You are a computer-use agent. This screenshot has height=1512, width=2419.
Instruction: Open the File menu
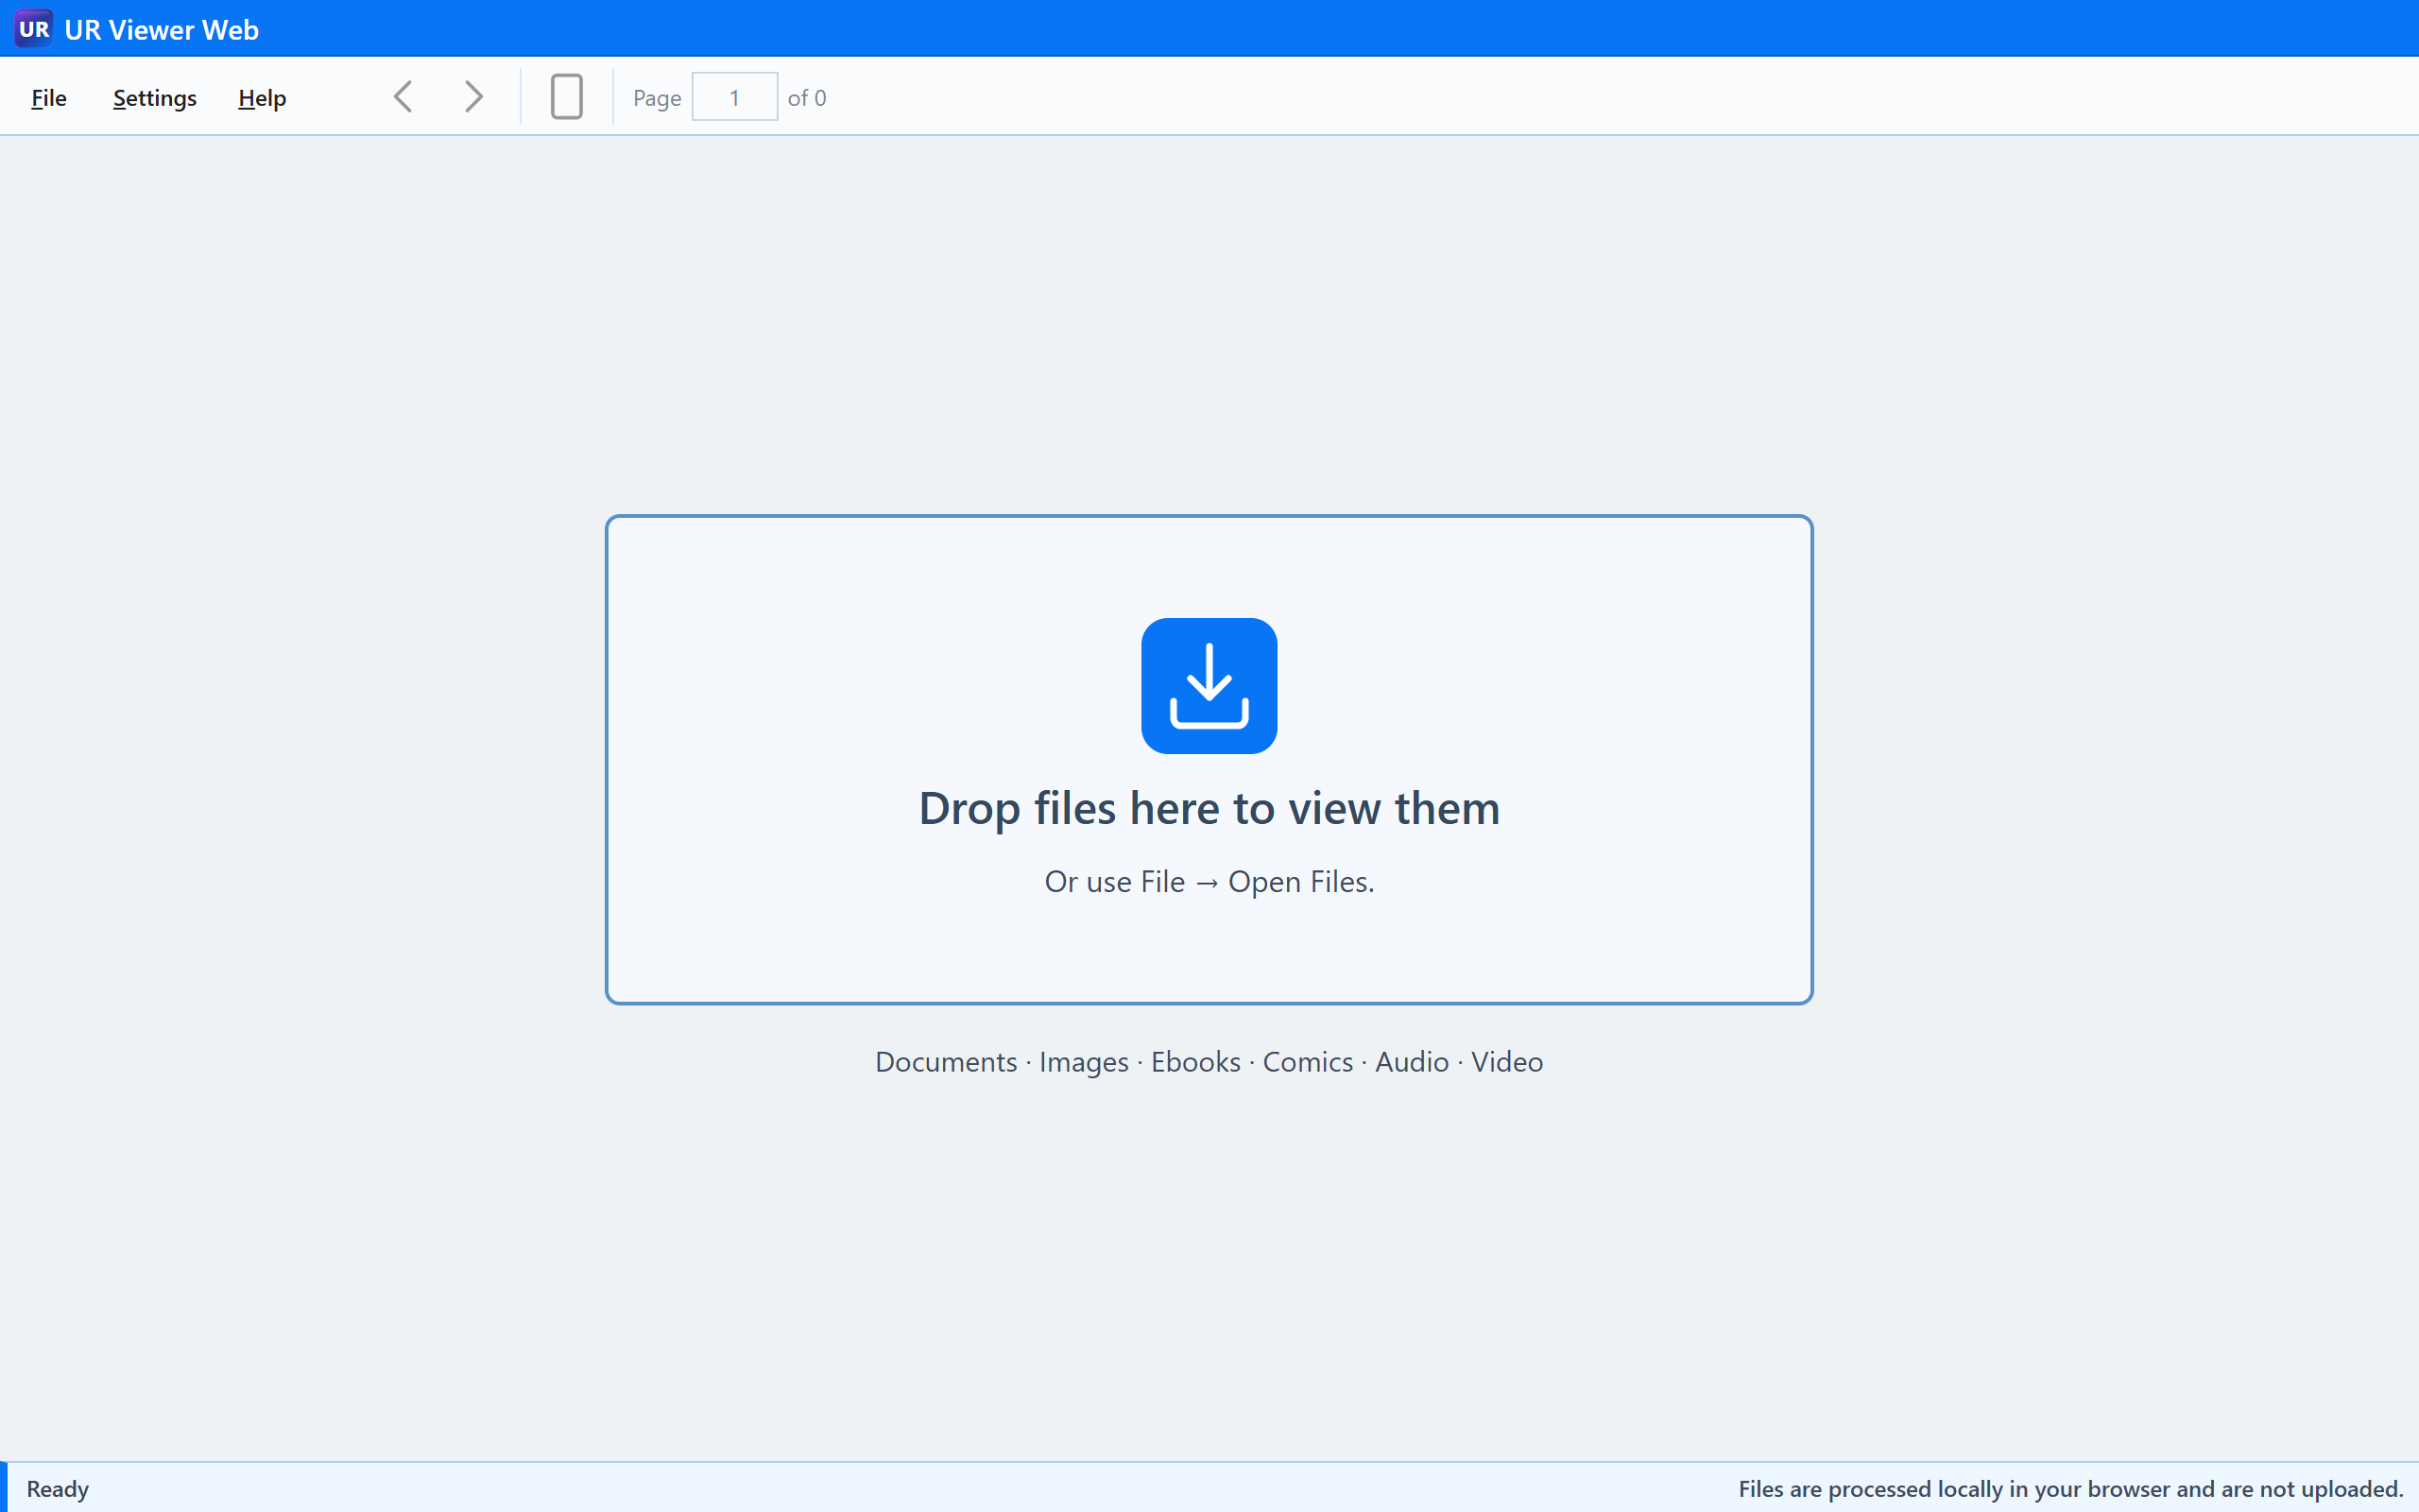[x=49, y=98]
